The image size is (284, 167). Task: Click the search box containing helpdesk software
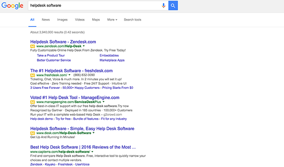click(x=94, y=5)
